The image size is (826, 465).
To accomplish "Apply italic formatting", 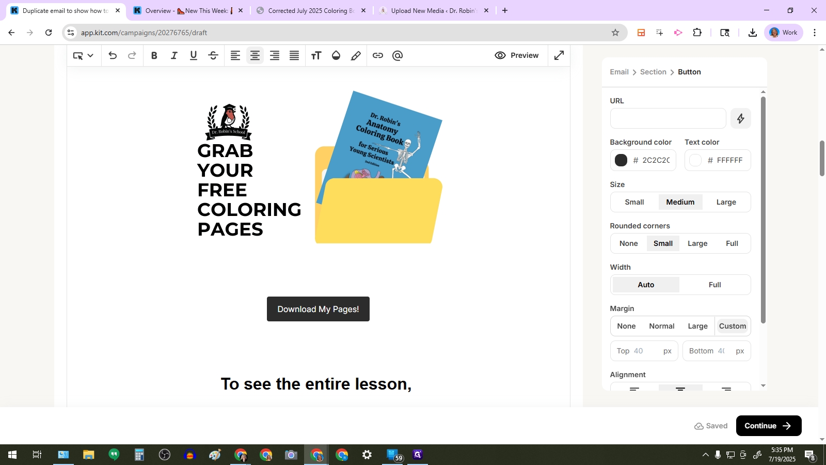I will [174, 56].
